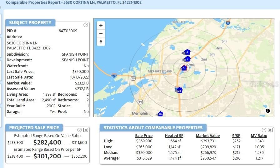Click the MV Ratio column header

pos(259,136)
